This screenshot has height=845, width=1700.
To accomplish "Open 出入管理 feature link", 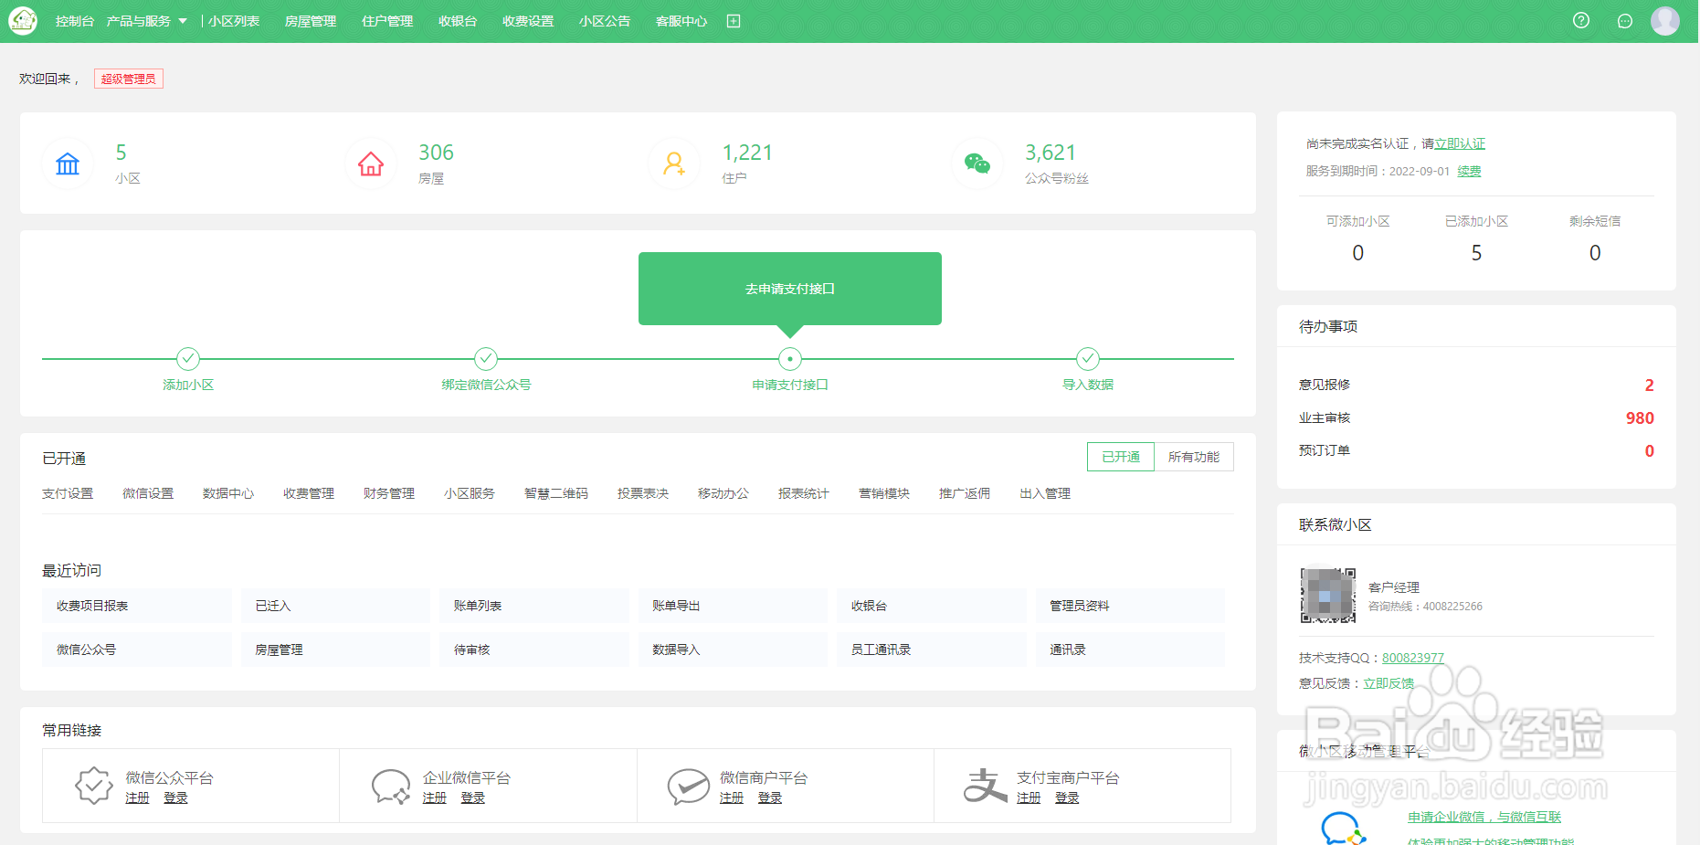I will coord(1045,493).
